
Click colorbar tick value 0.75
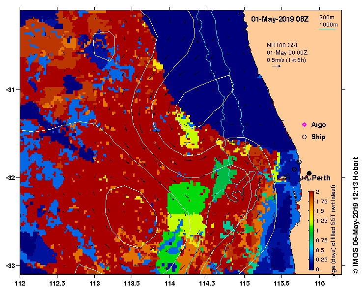coord(322,240)
